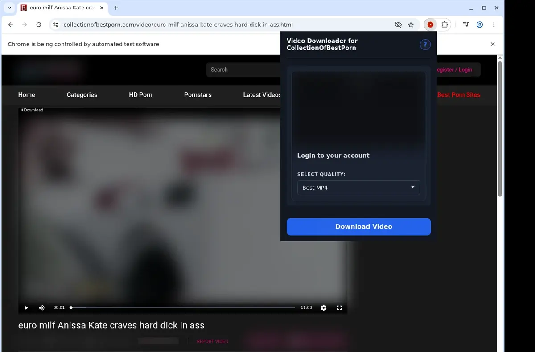Mute the video using the speaker icon

[x=41, y=307]
